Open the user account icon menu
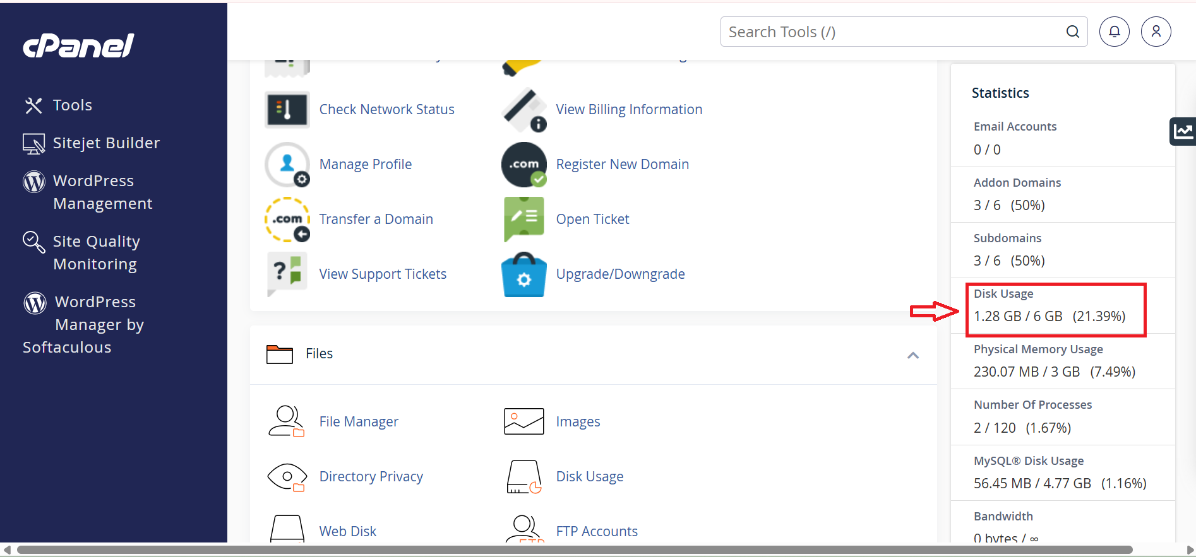Image resolution: width=1196 pixels, height=557 pixels. point(1156,32)
